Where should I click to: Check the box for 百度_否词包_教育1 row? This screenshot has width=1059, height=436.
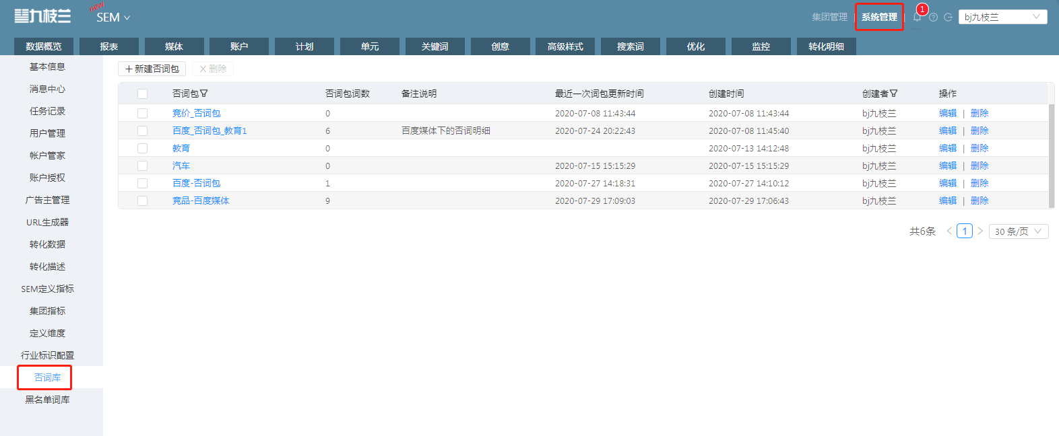[x=142, y=131]
